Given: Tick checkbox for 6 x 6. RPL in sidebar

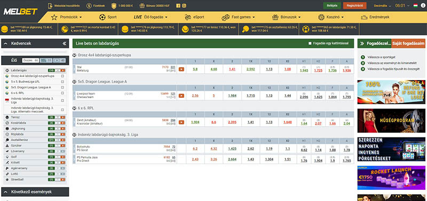Looking at the screenshot, I should tap(62, 93).
